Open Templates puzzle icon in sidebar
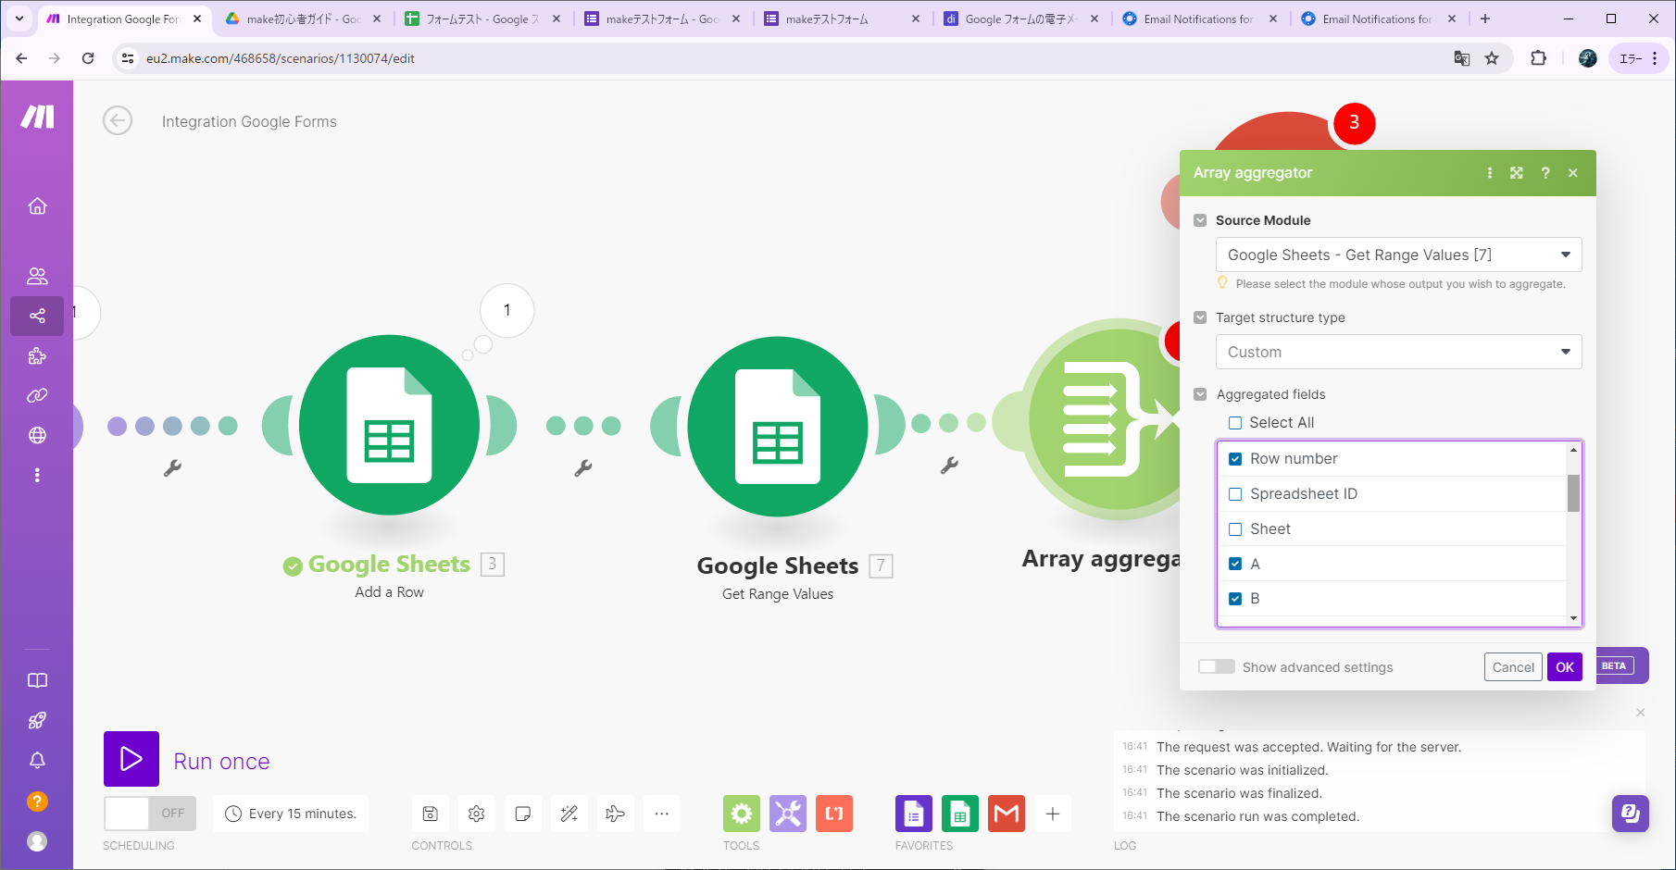This screenshot has width=1676, height=870. 37,355
